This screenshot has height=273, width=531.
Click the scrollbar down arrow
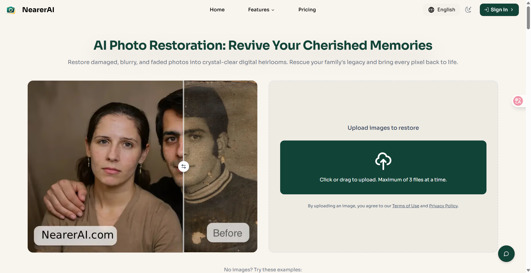point(528,270)
